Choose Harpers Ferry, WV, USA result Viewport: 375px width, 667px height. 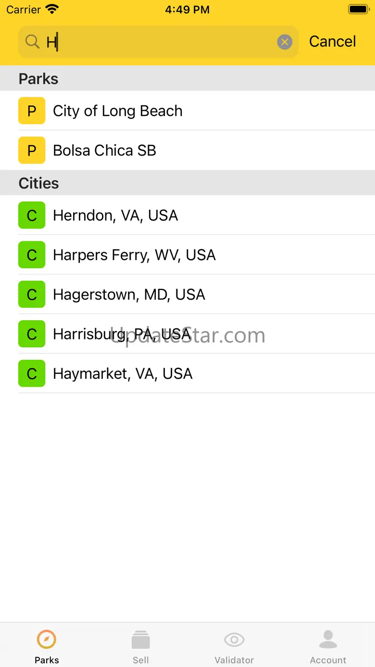point(187,254)
